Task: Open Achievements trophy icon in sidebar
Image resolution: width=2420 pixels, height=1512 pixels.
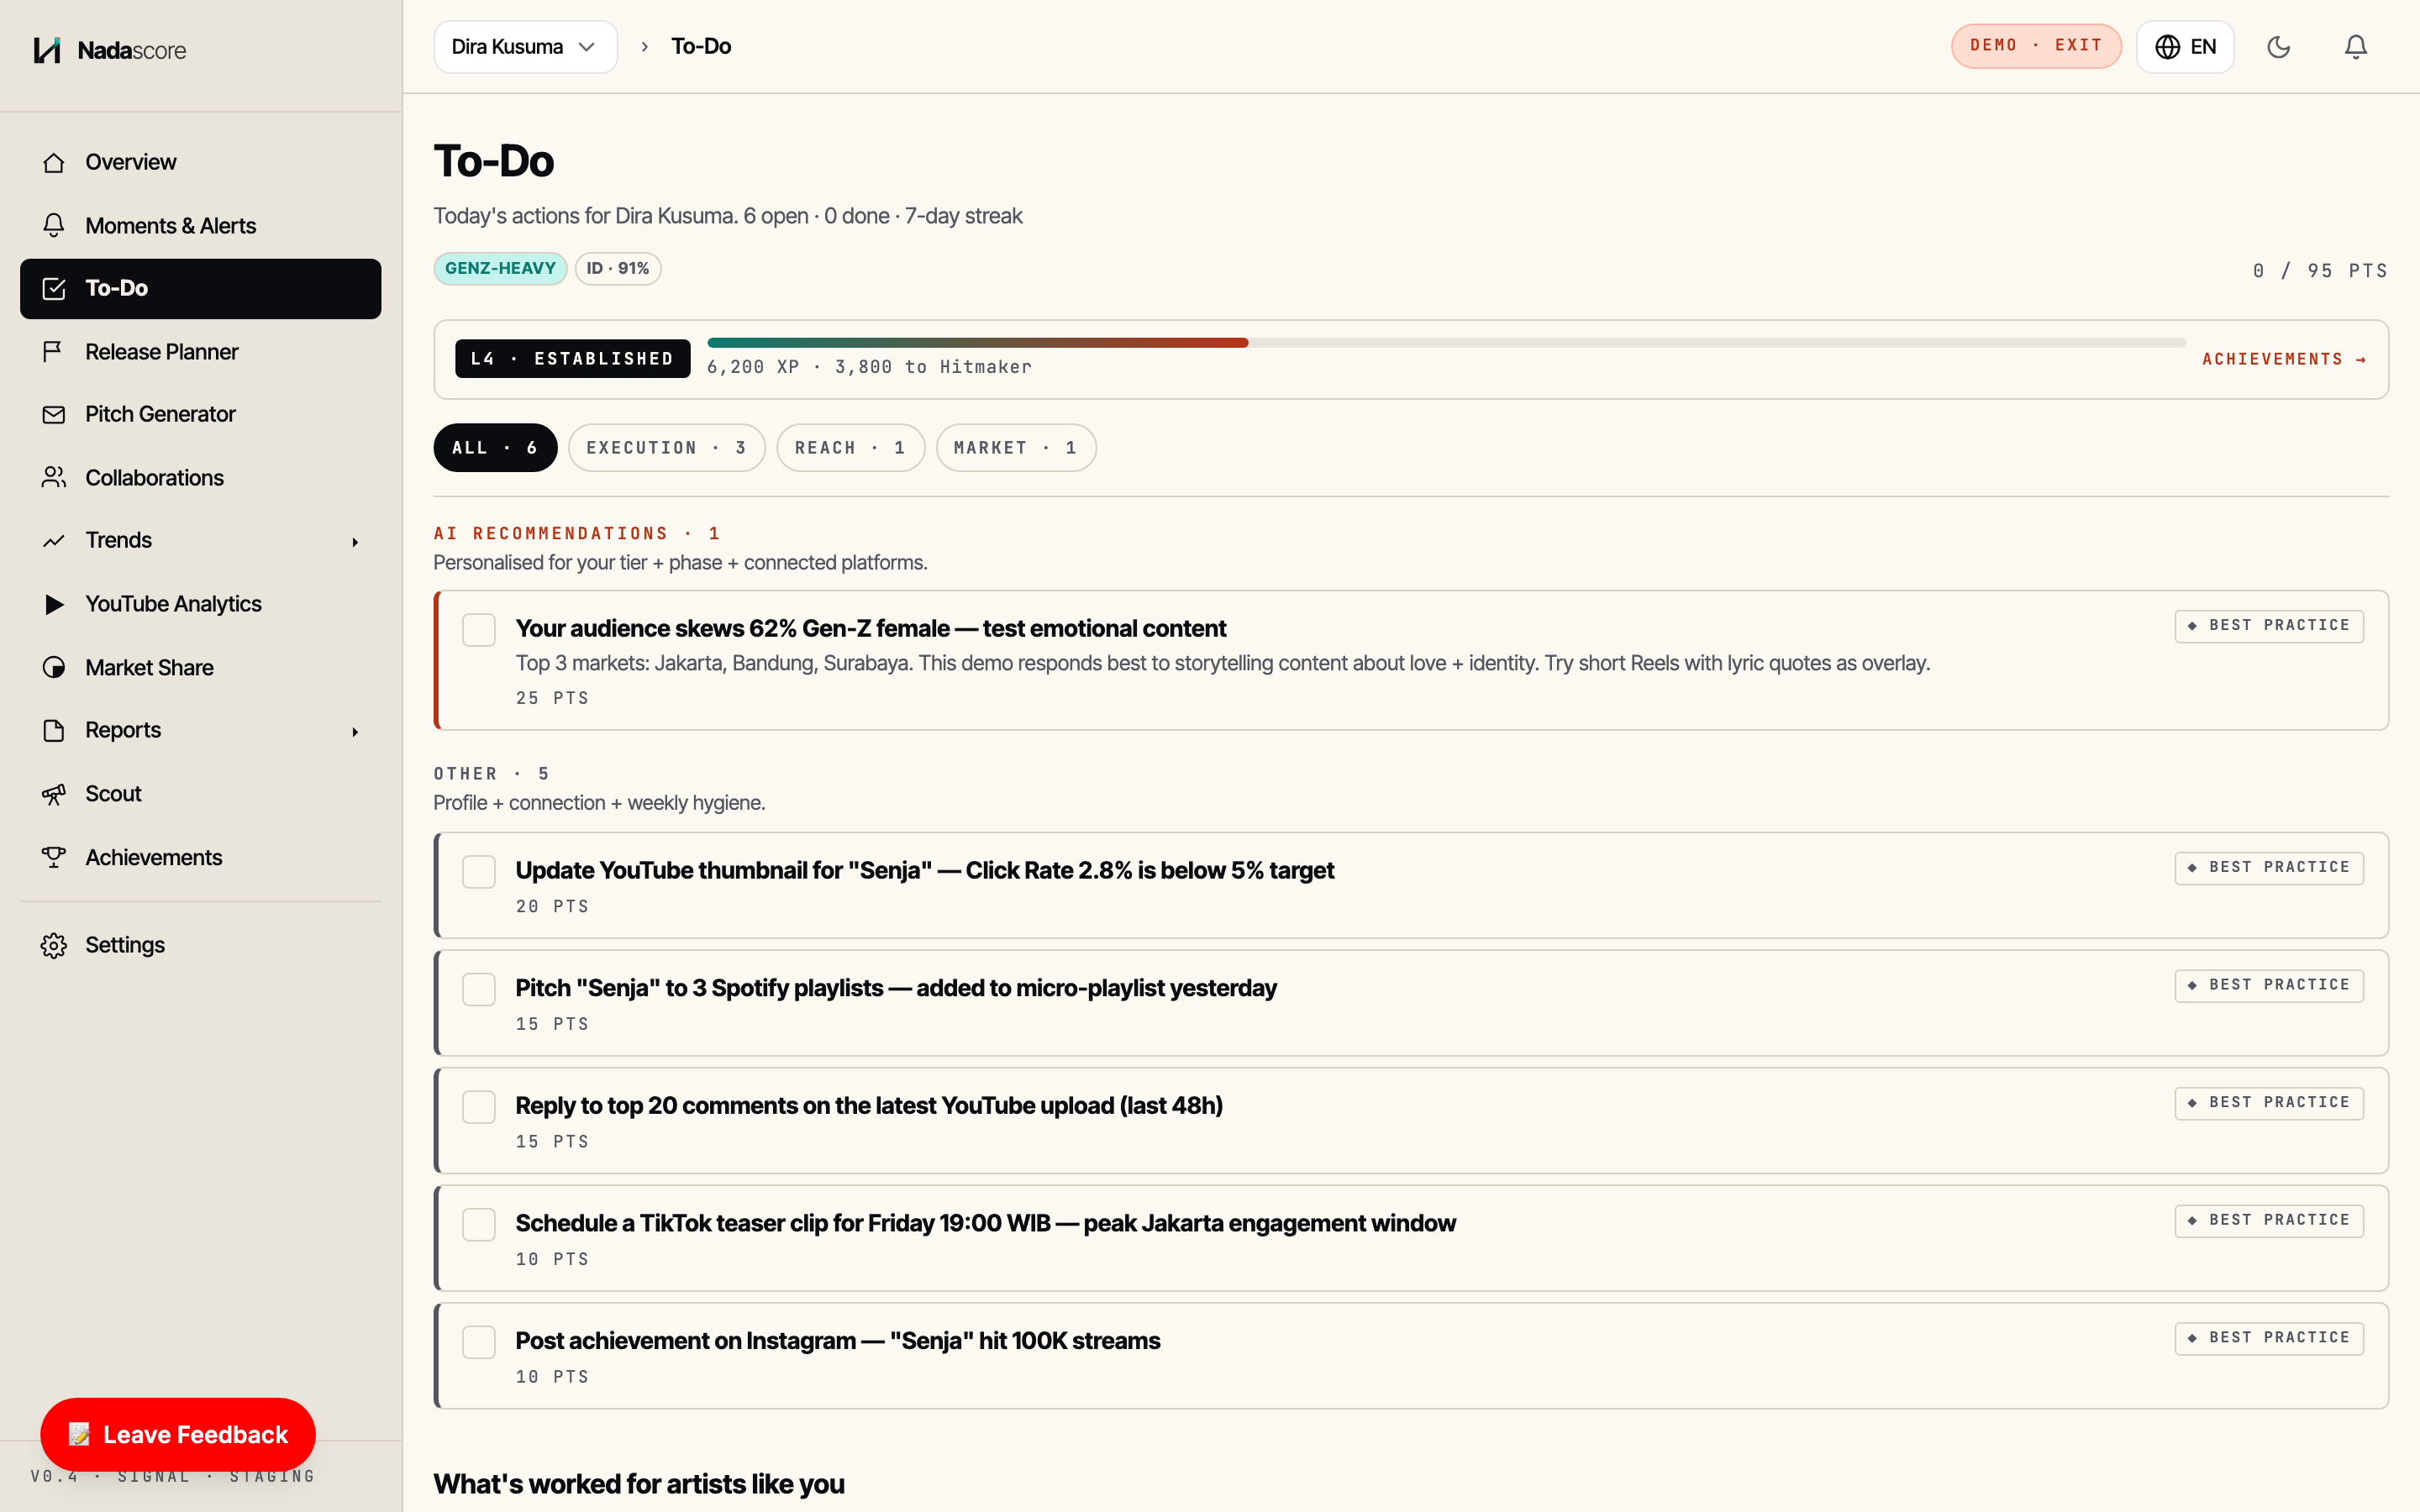Action: click(54, 857)
